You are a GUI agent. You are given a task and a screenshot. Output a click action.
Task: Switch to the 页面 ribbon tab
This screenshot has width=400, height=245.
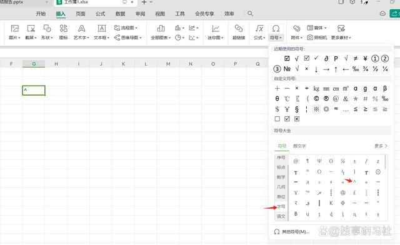[81, 14]
